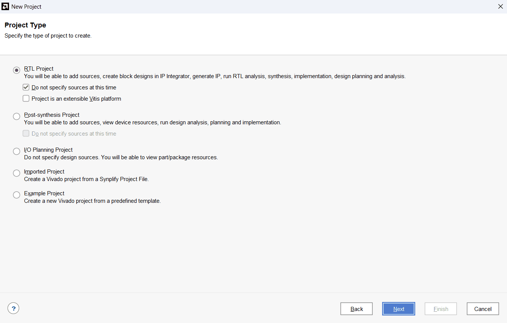Click the Vivado logo in title bar
This screenshot has height=323, width=507.
click(6, 6)
